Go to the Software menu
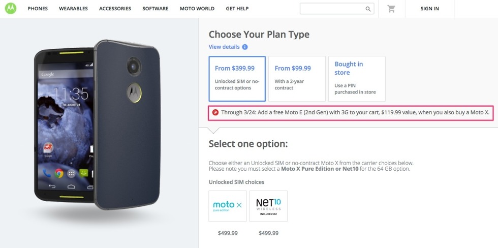498x248 pixels. tap(155, 9)
